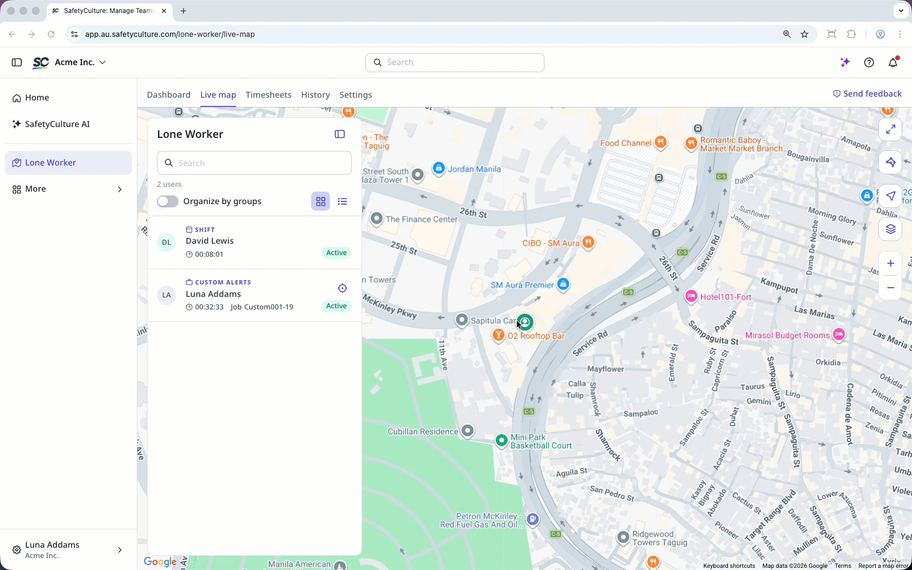Select the list view

click(343, 201)
